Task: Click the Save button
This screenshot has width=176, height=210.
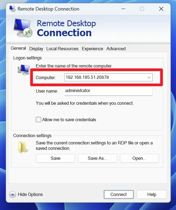Action: (x=56, y=158)
